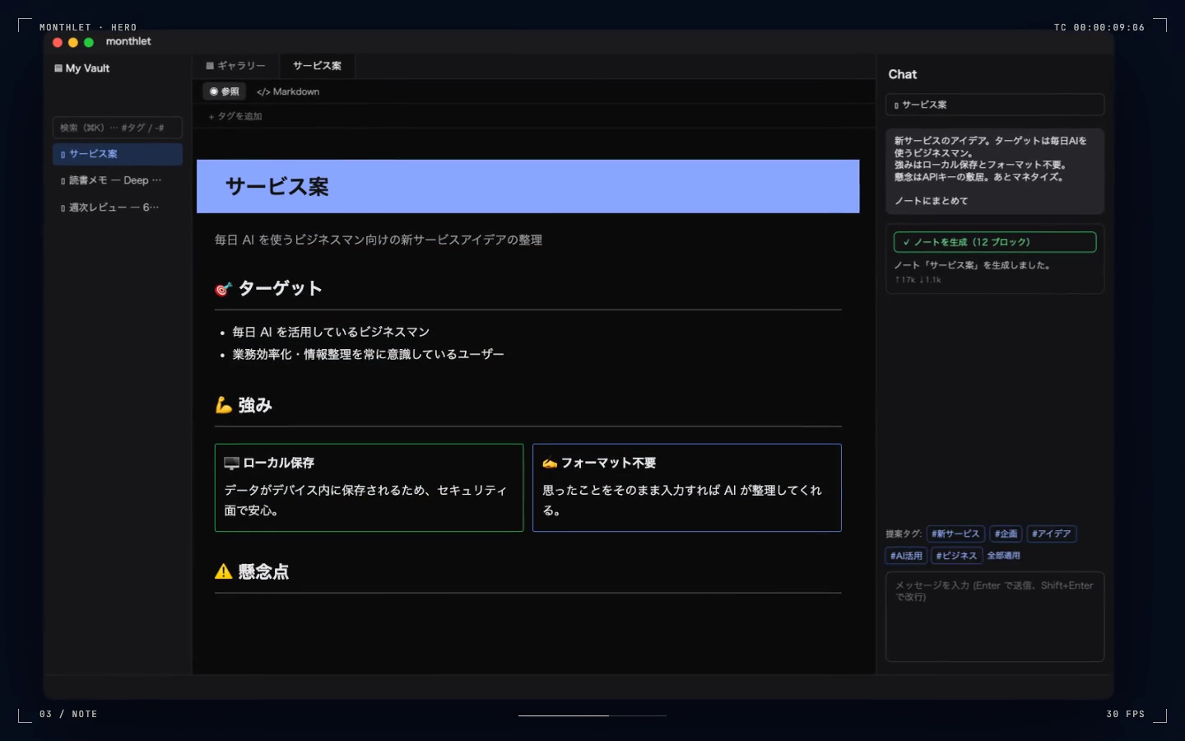Switch to 参照 view mode
This screenshot has height=741, width=1185.
[x=225, y=91]
